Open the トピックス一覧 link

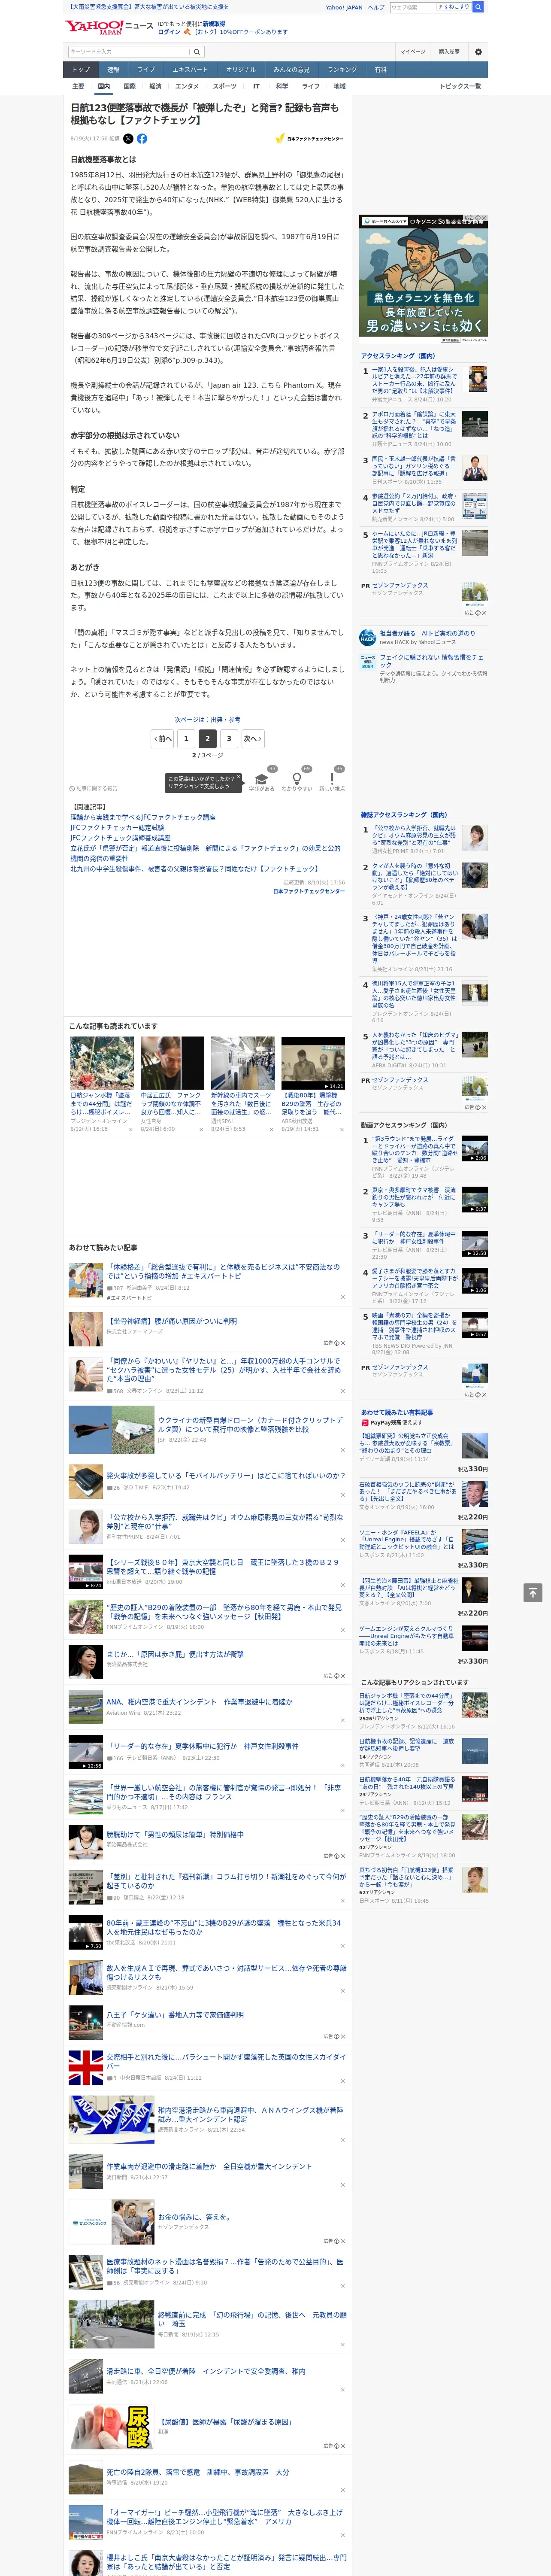(x=460, y=86)
